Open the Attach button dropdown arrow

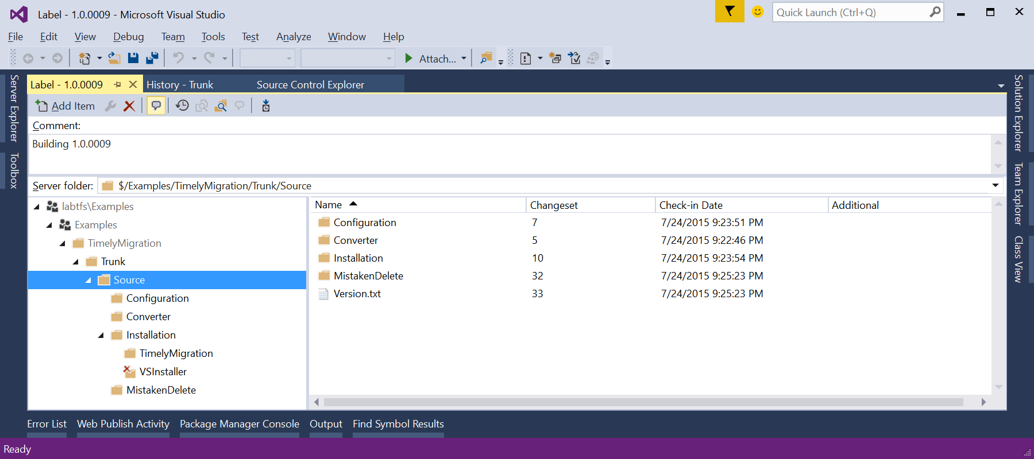tap(464, 58)
